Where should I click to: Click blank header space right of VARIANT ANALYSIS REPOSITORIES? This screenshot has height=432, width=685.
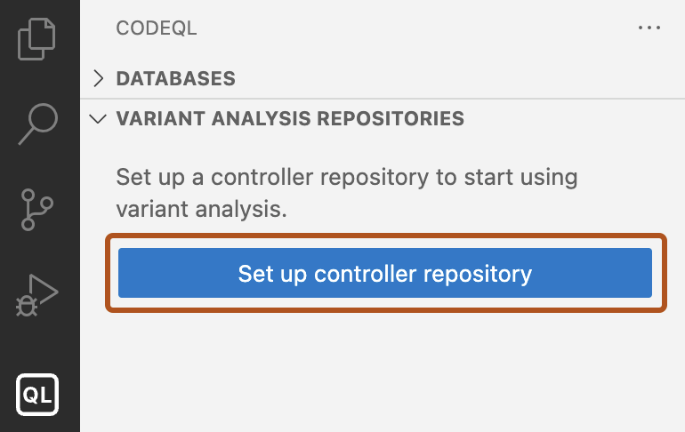(x=569, y=118)
